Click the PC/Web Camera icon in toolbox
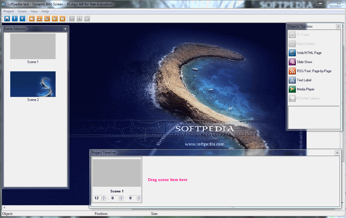346x218 pixels. point(292,98)
